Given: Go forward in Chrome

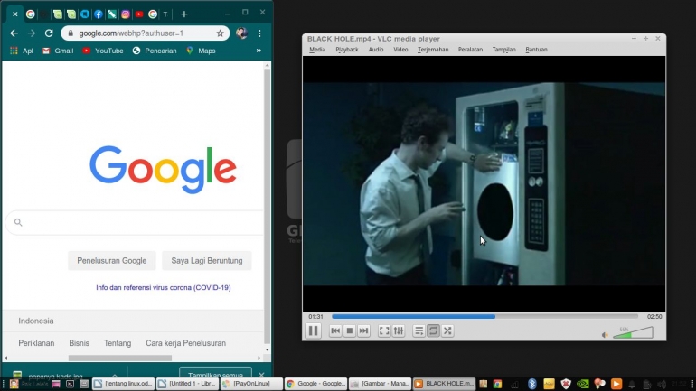Looking at the screenshot, I should tap(31, 33).
